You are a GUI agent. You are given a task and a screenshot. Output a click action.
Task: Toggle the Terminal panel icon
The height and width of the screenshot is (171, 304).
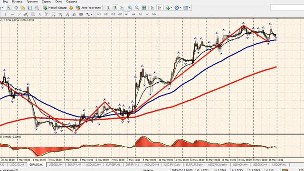(x=30, y=8)
